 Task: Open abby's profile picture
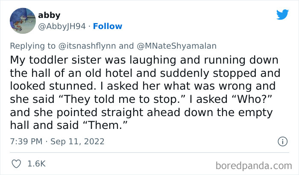coord(22,20)
